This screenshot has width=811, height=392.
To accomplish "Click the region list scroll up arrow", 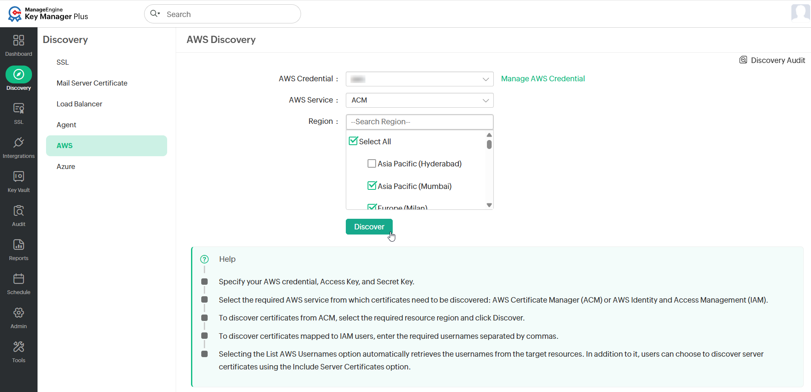I will pos(489,135).
